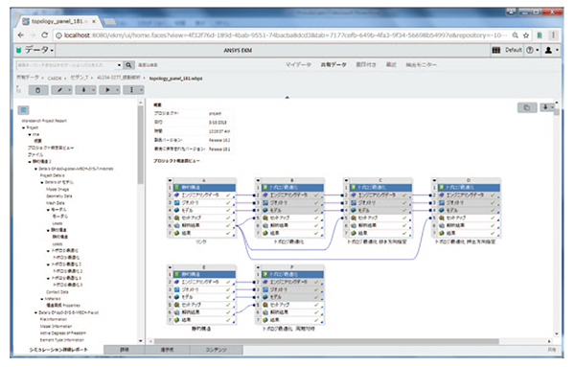
Task: Open the 抽出モニター tab
Action: click(421, 65)
